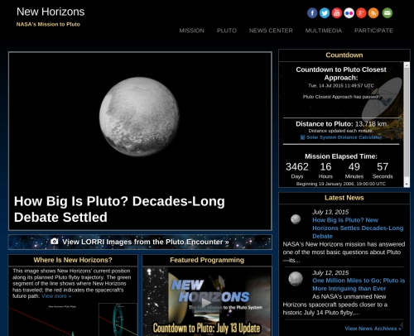This screenshot has height=336, width=414.
Task: Click the July 13, 2015 date text
Action: click(x=330, y=212)
